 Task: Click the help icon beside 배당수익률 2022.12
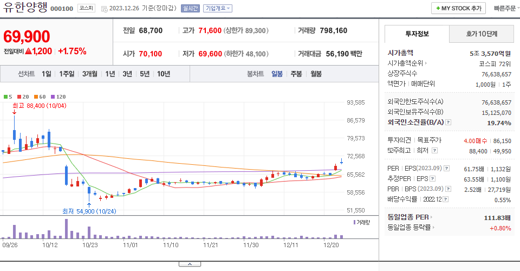(x=446, y=199)
